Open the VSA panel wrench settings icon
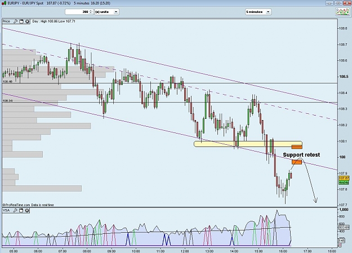Viewport: 352px width, 253px height. pos(15,211)
